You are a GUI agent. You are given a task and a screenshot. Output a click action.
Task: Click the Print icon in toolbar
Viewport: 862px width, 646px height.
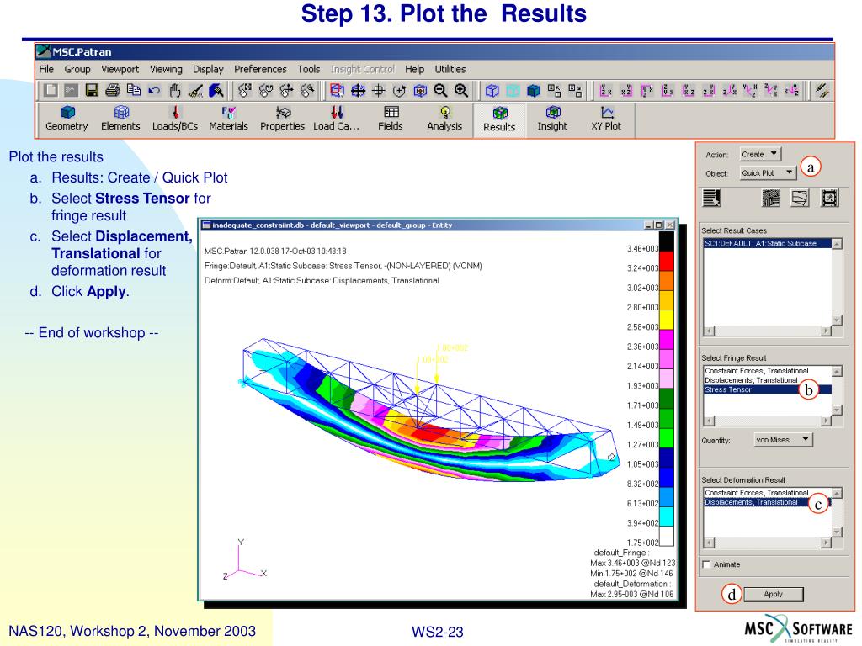[113, 91]
